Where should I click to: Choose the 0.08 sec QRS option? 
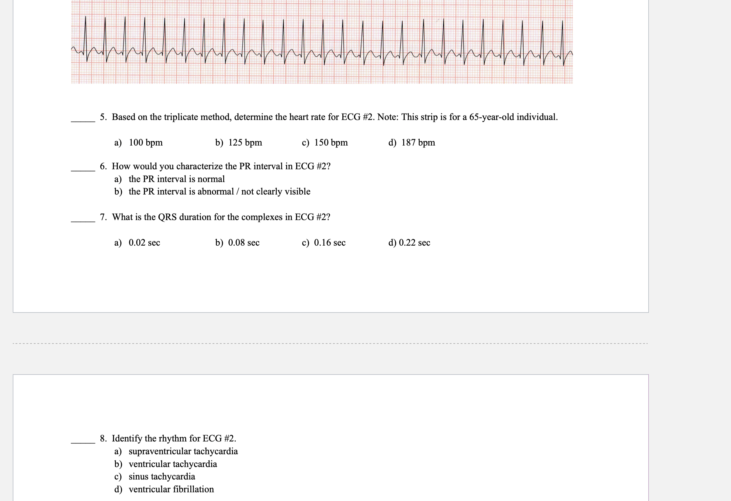click(237, 243)
